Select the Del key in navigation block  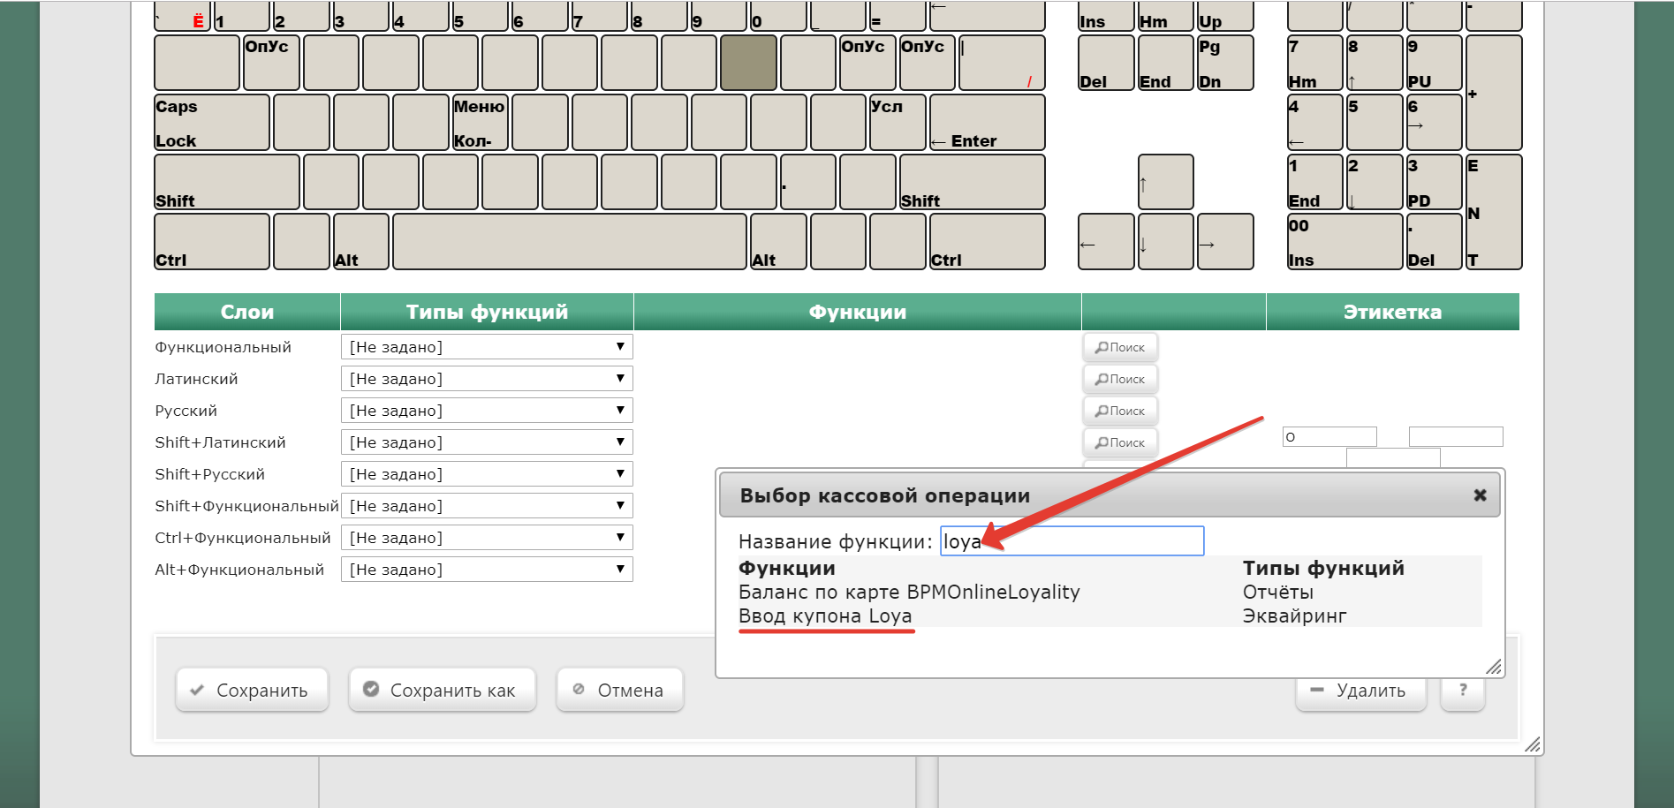point(1106,63)
